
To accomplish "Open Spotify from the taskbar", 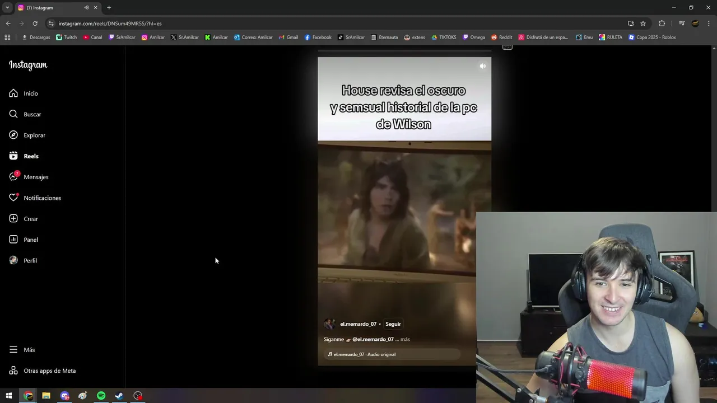I will [101, 396].
